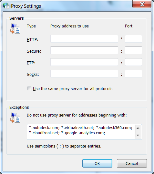Select the Socks port box
The height and width of the screenshot is (174, 154).
pos(133,74)
